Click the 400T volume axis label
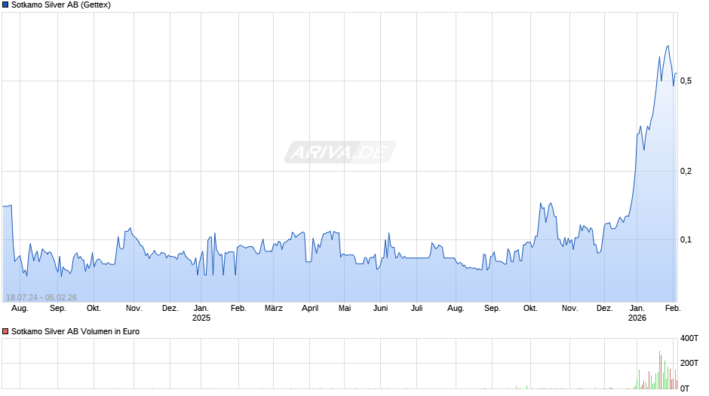 (x=689, y=338)
